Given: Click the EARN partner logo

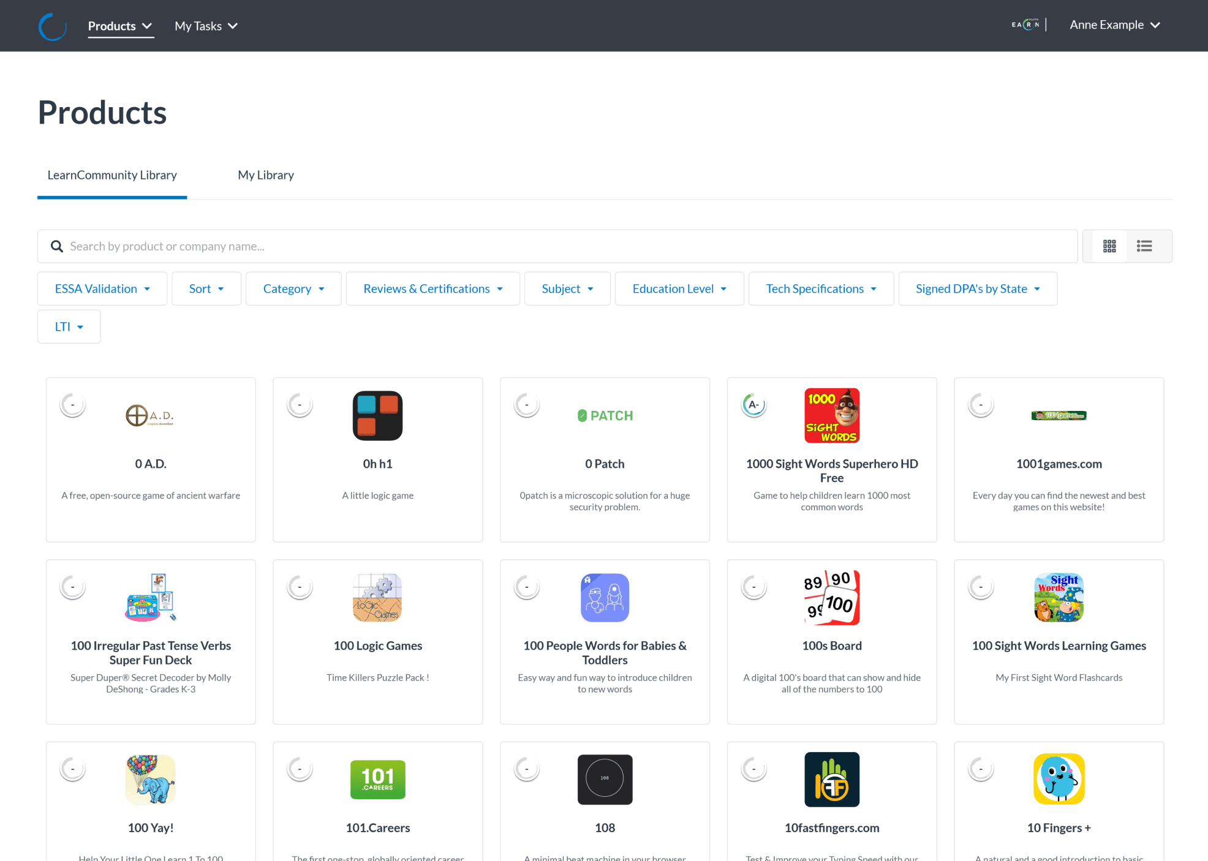Looking at the screenshot, I should click(1025, 24).
